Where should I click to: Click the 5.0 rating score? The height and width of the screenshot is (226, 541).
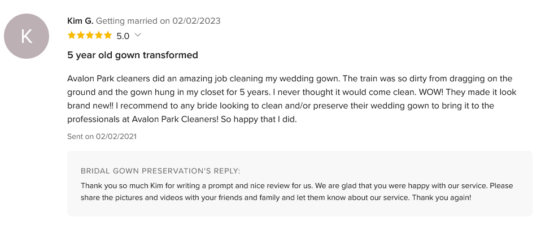coord(123,36)
